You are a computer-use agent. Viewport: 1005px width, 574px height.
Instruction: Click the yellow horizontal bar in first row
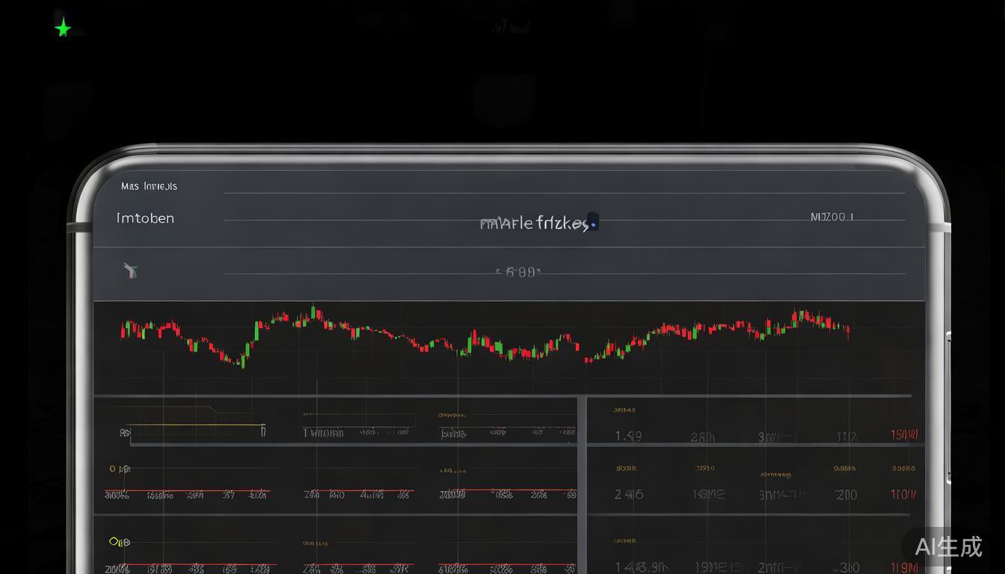196,425
